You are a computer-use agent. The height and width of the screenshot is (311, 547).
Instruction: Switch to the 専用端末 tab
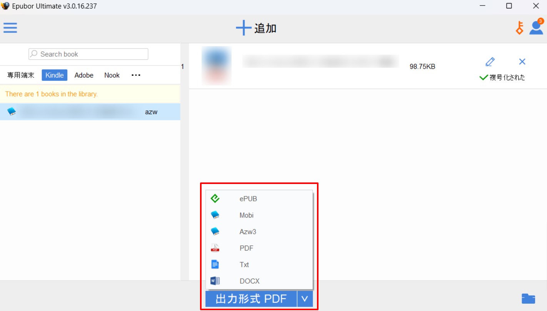21,75
